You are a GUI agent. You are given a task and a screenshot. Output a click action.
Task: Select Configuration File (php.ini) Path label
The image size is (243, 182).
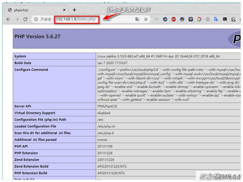pyautogui.click(x=40, y=120)
